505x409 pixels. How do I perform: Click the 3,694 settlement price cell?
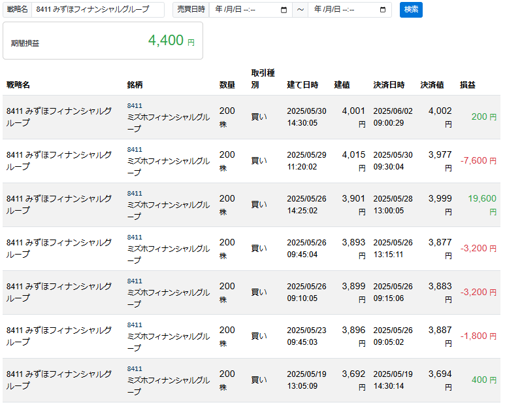coord(440,380)
